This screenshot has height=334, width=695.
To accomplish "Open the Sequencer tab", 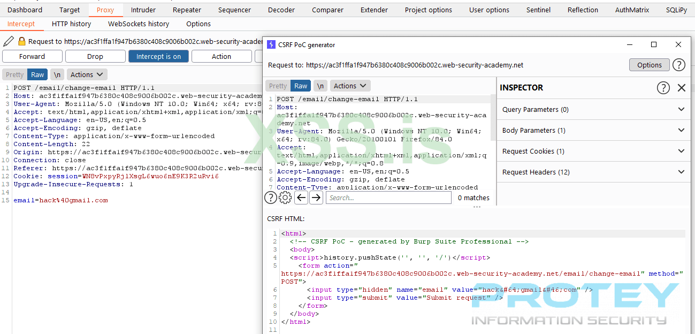I will [234, 10].
